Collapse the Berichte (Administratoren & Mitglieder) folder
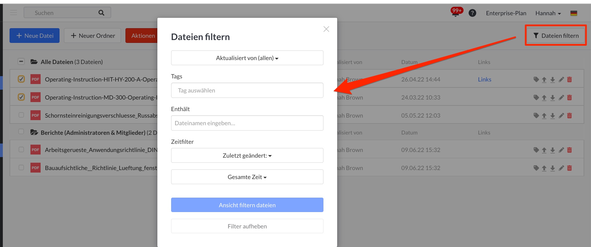This screenshot has width=591, height=247. click(34, 132)
